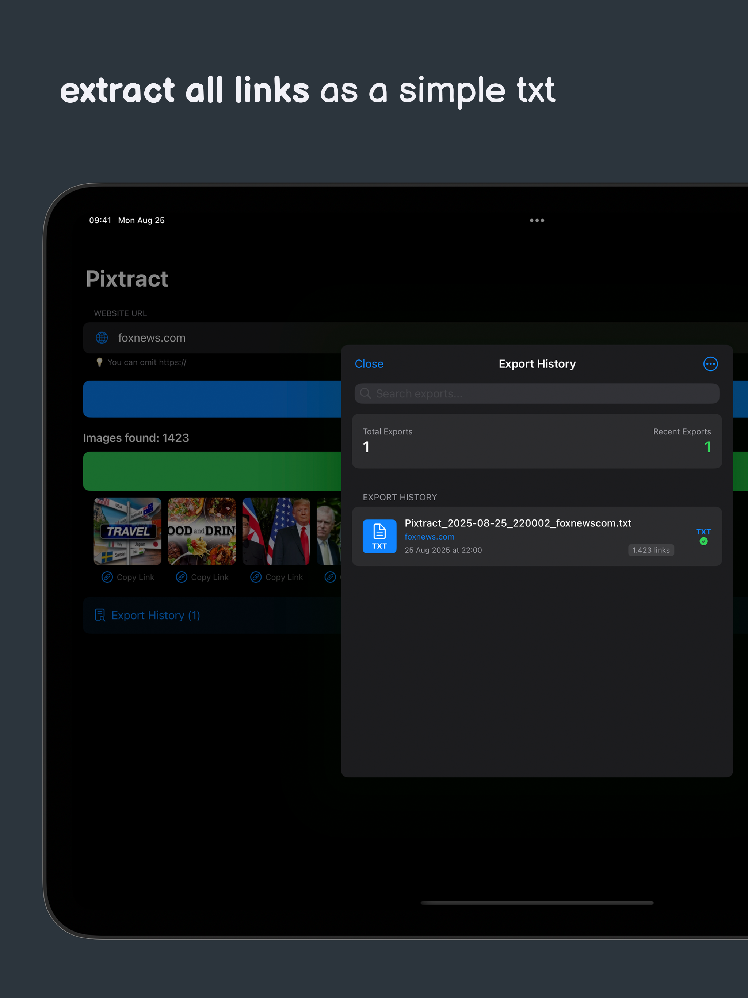Screen dimensions: 748x998
Task: Click the Search exports field
Action: coord(537,393)
